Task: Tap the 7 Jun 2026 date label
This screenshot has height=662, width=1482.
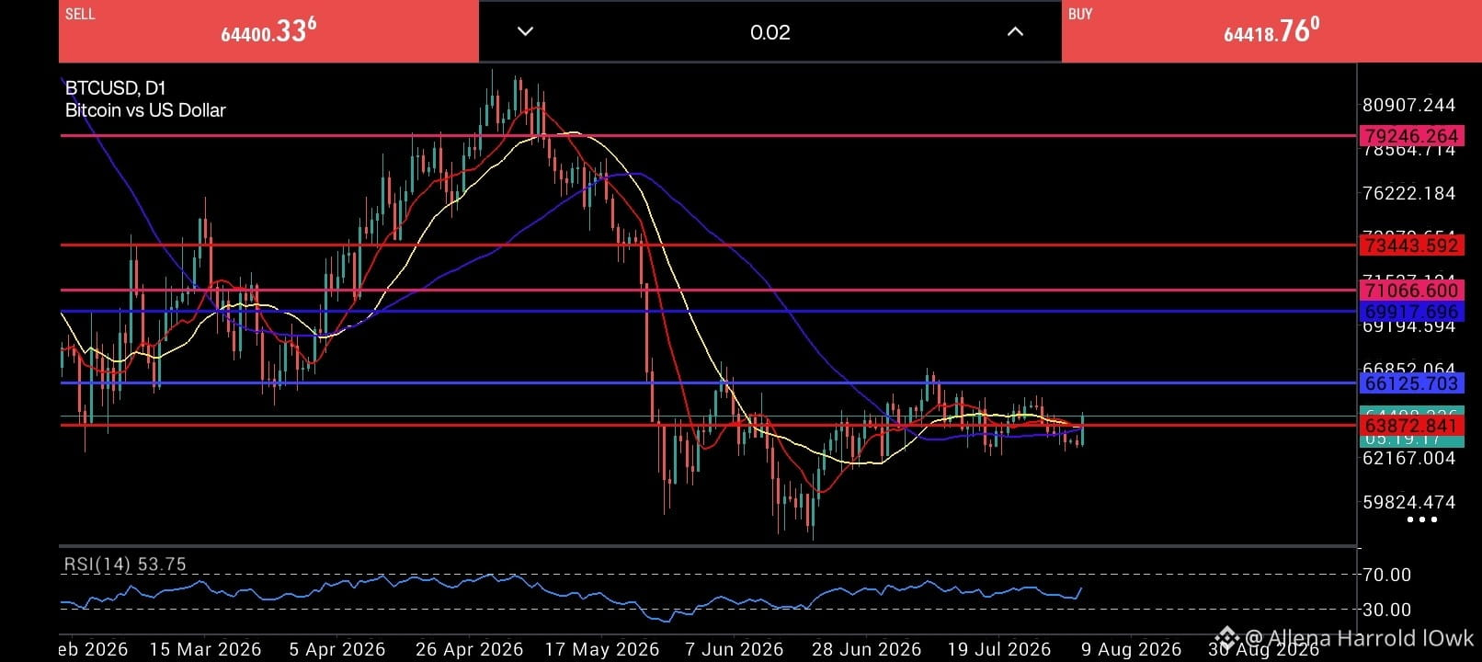Action: pyautogui.click(x=735, y=650)
